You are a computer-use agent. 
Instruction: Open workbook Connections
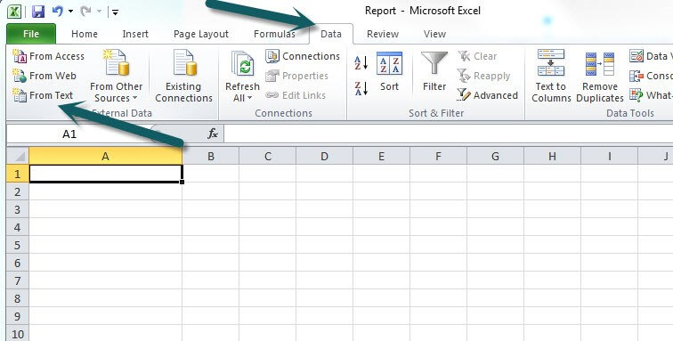tap(303, 56)
